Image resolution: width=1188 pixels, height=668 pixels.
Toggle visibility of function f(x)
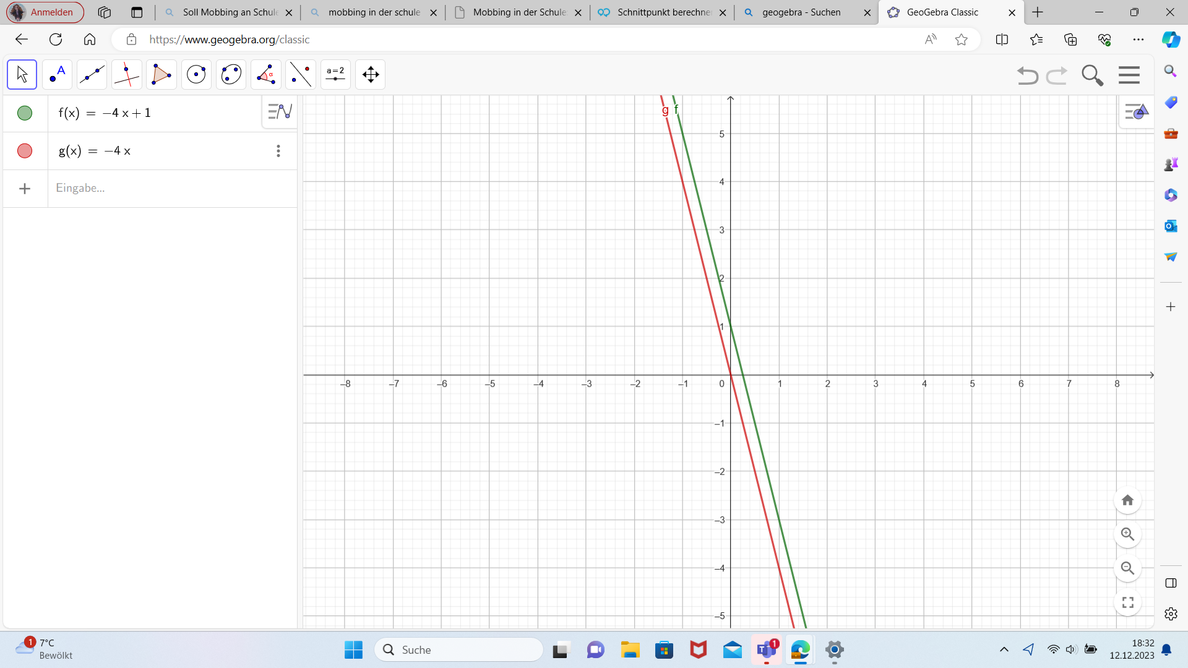[x=25, y=113]
